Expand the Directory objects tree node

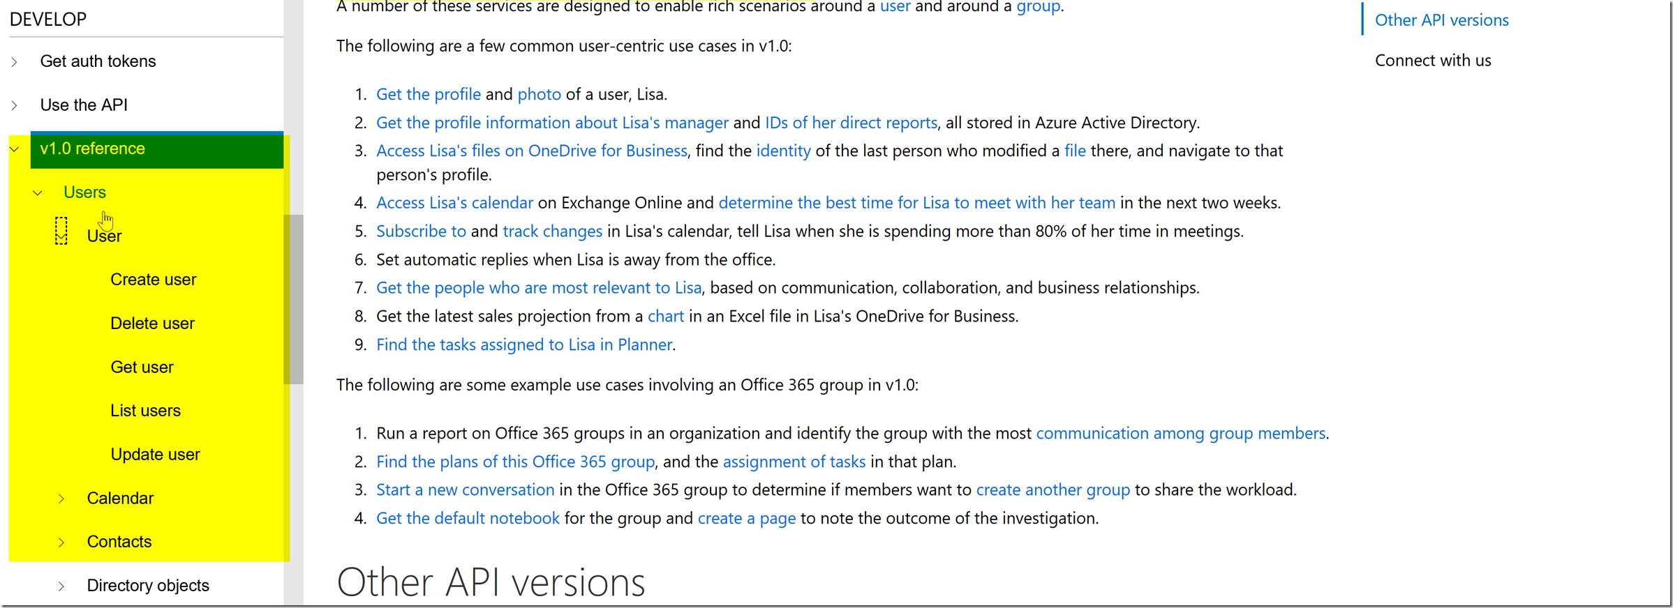[x=61, y=586]
